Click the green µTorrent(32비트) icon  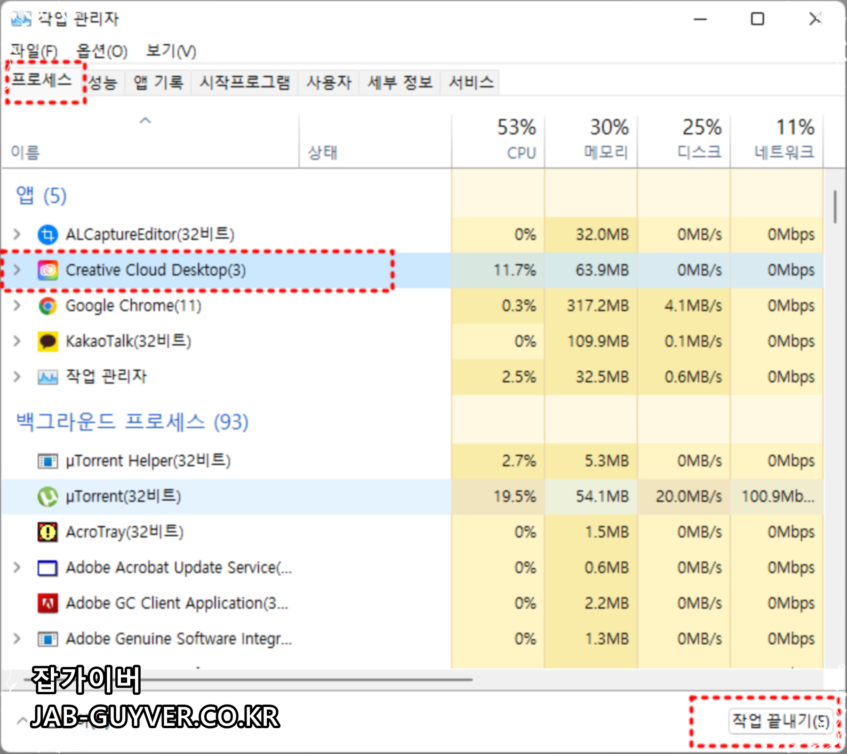[x=48, y=497]
